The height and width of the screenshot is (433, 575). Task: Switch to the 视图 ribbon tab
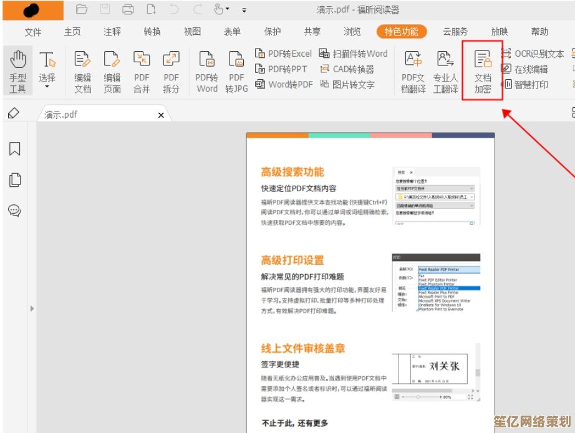pos(192,32)
